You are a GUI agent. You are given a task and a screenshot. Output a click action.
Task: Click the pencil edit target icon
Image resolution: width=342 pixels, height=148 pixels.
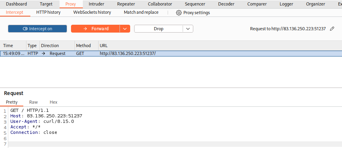(x=332, y=29)
